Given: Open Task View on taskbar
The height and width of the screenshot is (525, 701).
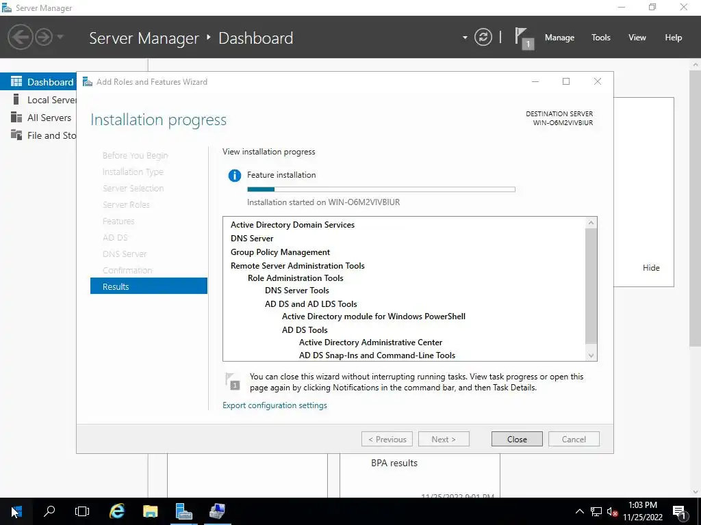Looking at the screenshot, I should tap(82, 511).
